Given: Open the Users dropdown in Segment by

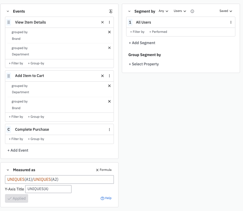Looking at the screenshot, I should 180,11.
